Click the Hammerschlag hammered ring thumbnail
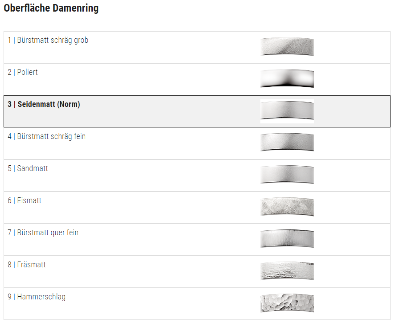395x323 pixels. pos(287,303)
